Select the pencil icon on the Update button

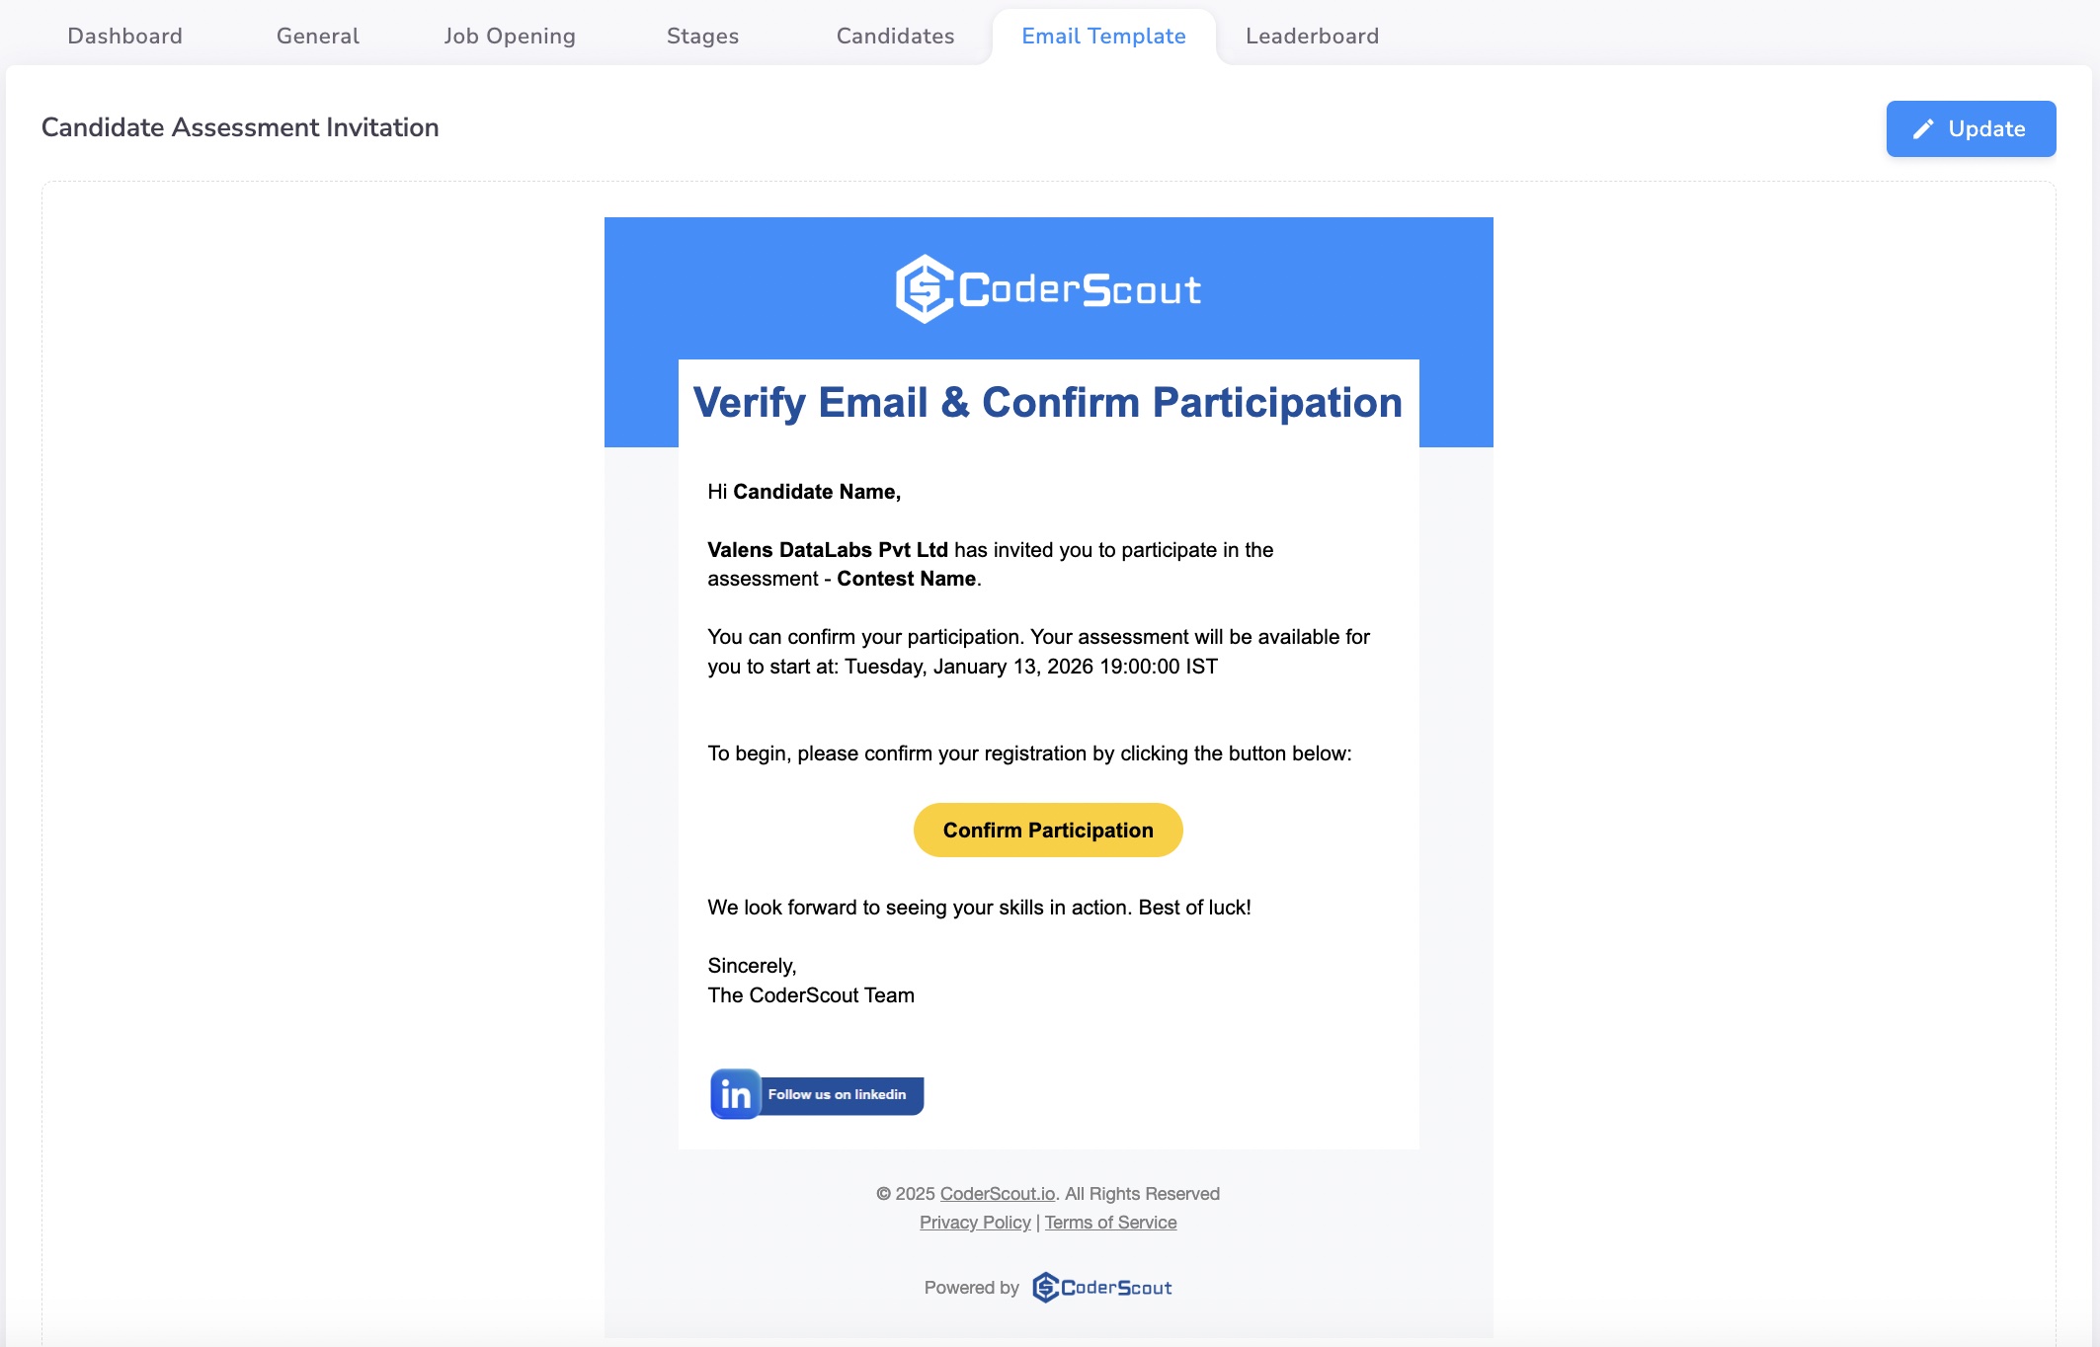coord(1920,128)
